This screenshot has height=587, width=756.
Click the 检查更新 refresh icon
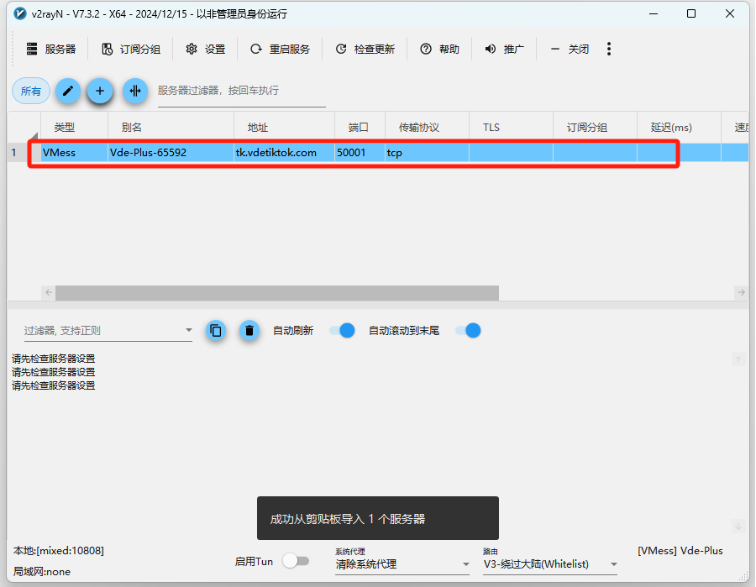[341, 50]
